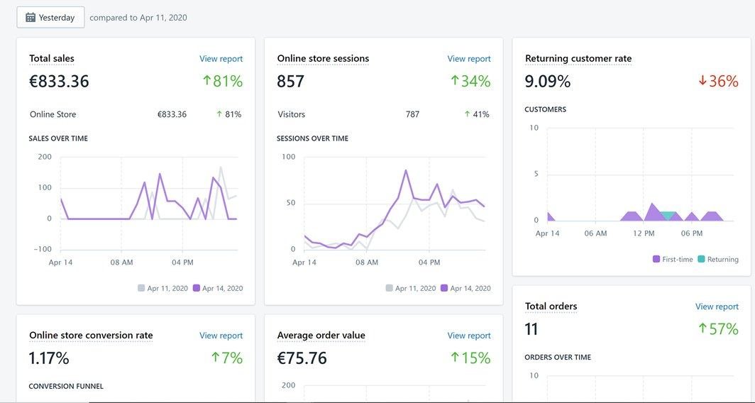The image size is (755, 403).
Task: Click the 857 sessions count
Action: click(290, 82)
